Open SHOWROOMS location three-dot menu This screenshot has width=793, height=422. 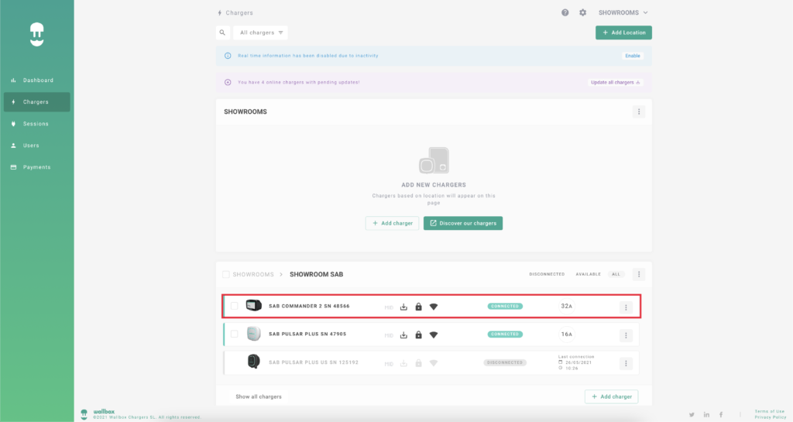[x=639, y=112]
